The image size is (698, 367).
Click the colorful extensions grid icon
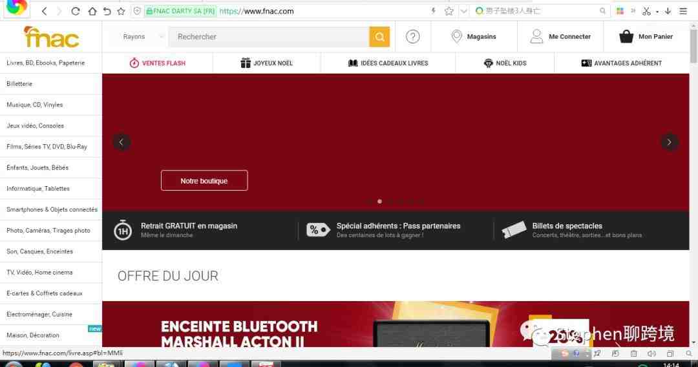620,11
